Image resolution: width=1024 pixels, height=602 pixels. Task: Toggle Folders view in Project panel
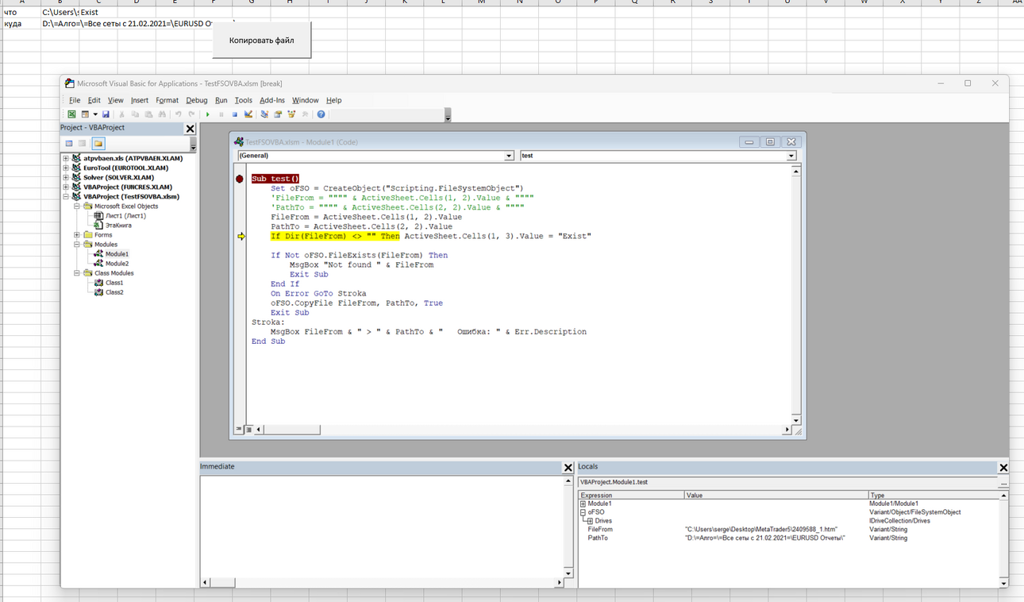pyautogui.click(x=98, y=144)
